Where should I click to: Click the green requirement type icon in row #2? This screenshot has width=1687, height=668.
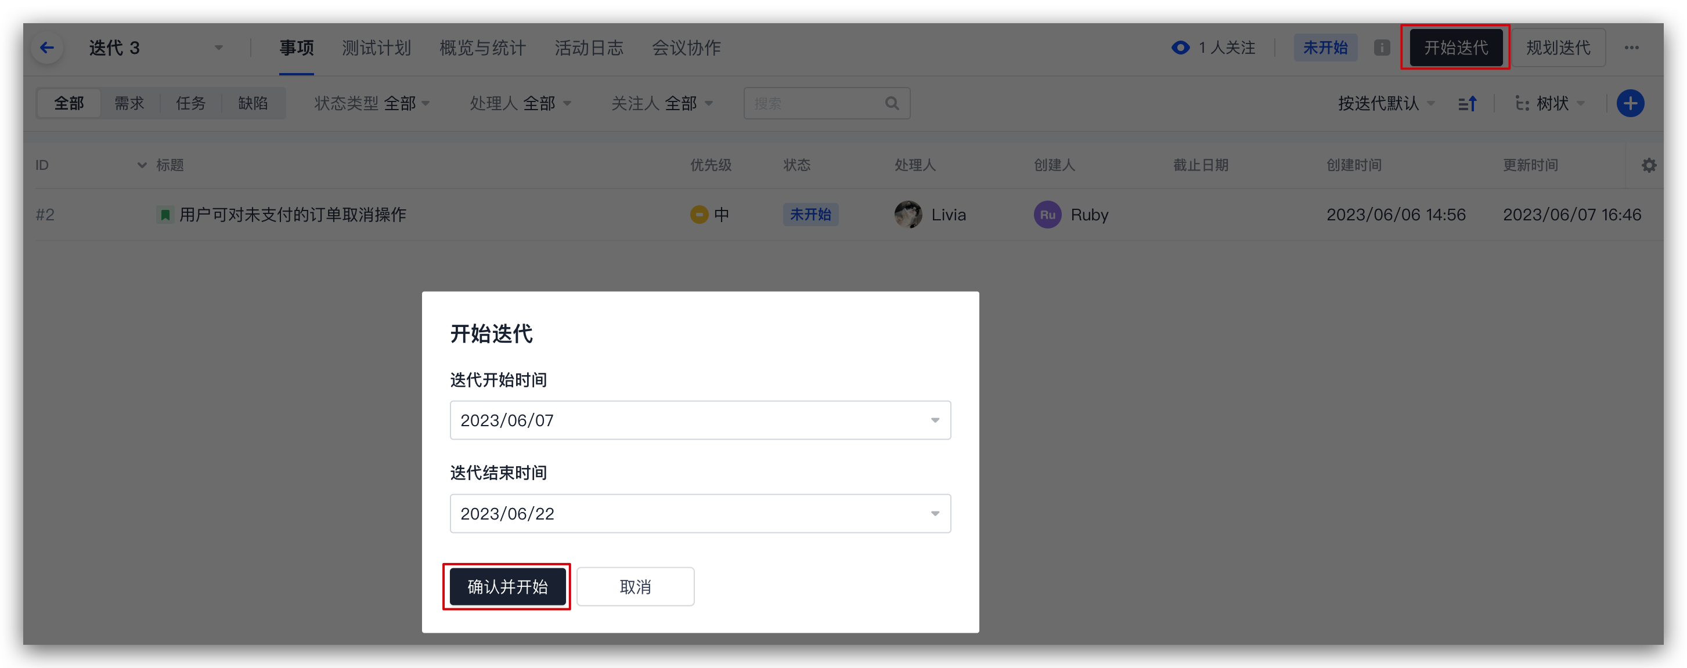point(165,215)
